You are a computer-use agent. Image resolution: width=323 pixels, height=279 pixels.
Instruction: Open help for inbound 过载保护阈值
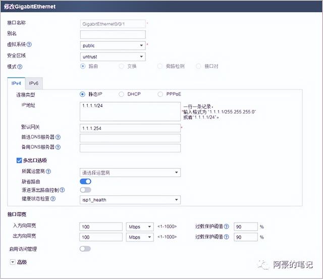tap(227, 227)
